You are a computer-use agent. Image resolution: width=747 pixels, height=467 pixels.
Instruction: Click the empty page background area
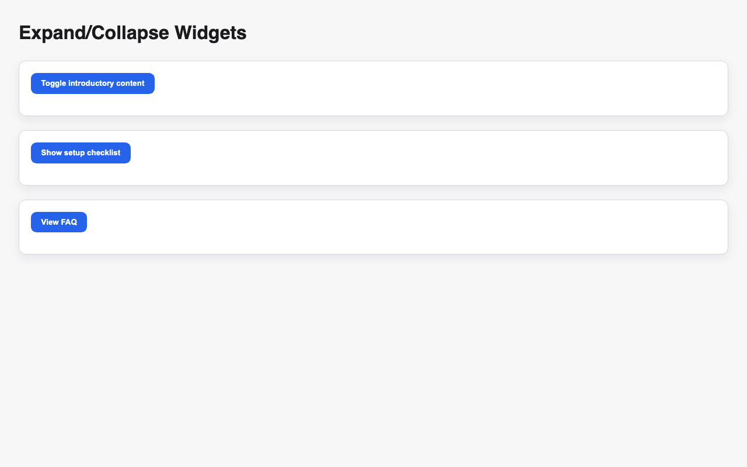373,350
